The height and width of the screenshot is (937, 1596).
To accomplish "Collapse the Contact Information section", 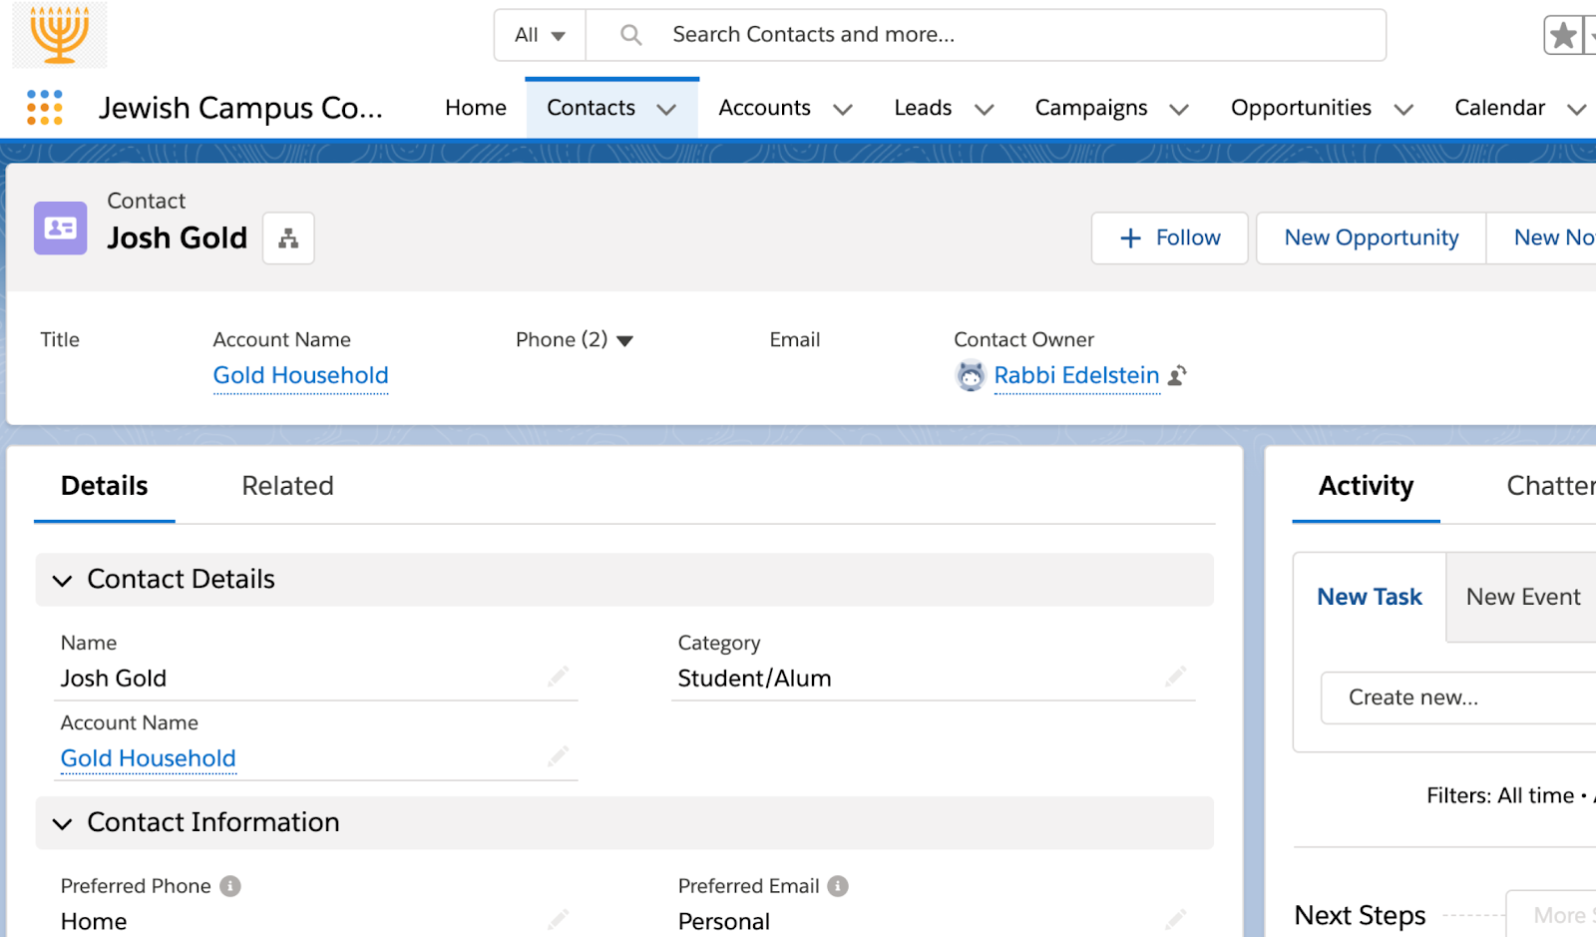I will [x=63, y=824].
